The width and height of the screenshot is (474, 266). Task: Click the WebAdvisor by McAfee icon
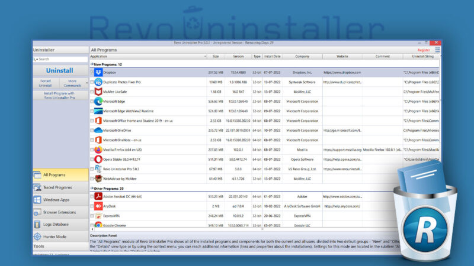pos(98,179)
